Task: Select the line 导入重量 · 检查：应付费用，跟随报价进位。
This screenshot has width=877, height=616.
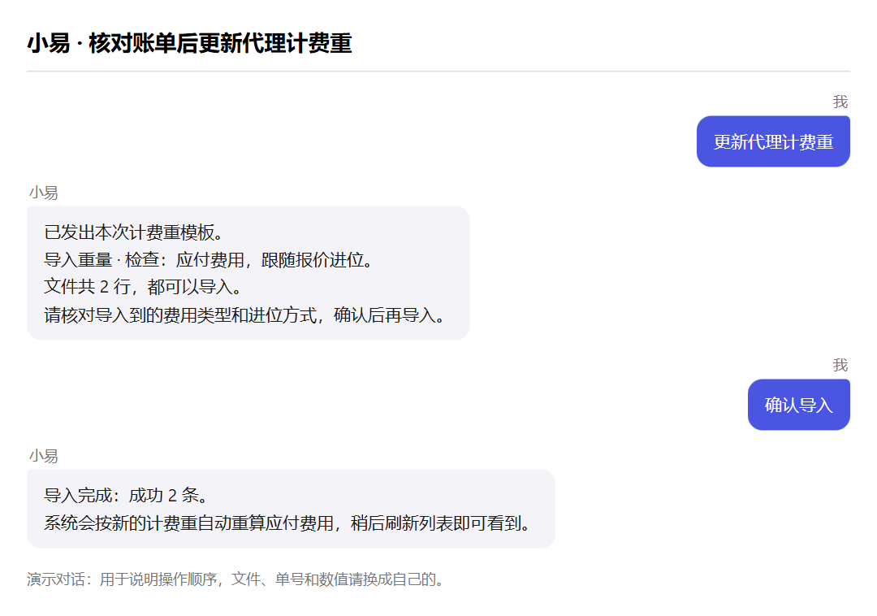Action: coord(209,259)
